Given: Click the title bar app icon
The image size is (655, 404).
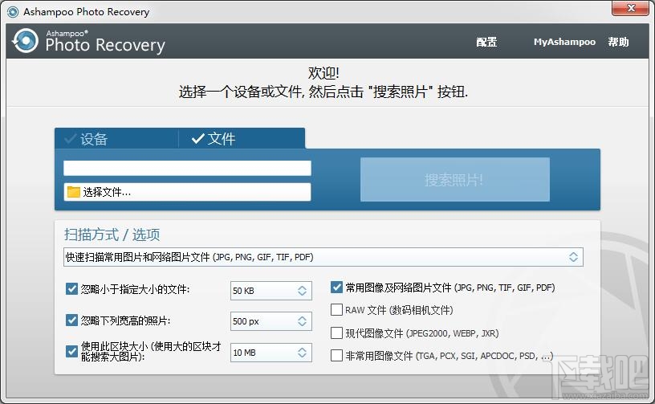Looking at the screenshot, I should pos(13,12).
